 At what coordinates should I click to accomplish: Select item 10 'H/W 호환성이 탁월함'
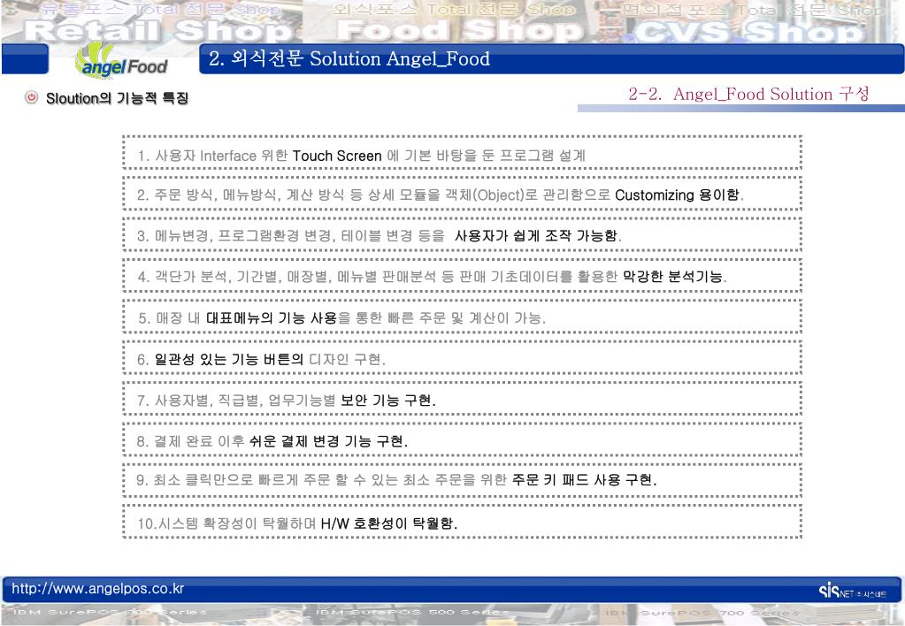[x=463, y=523]
